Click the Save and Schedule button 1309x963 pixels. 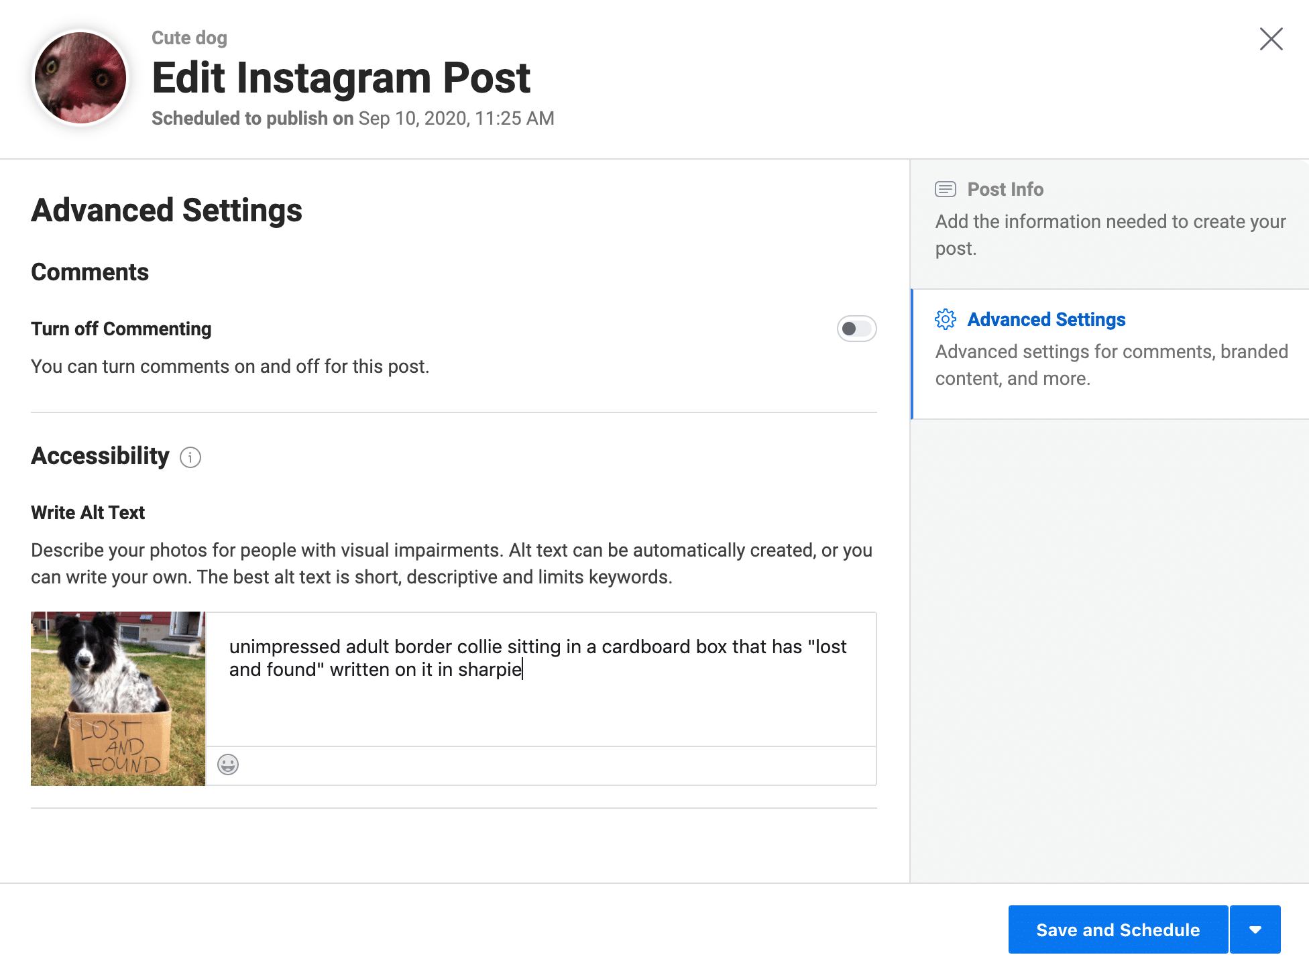coord(1118,929)
